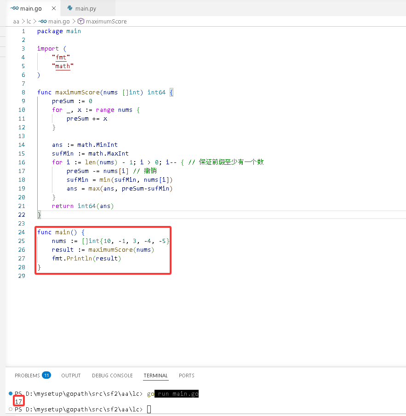Image resolution: width=406 pixels, height=416 pixels.
Task: Click the Go icon in breadcrumb
Action: [x=43, y=22]
